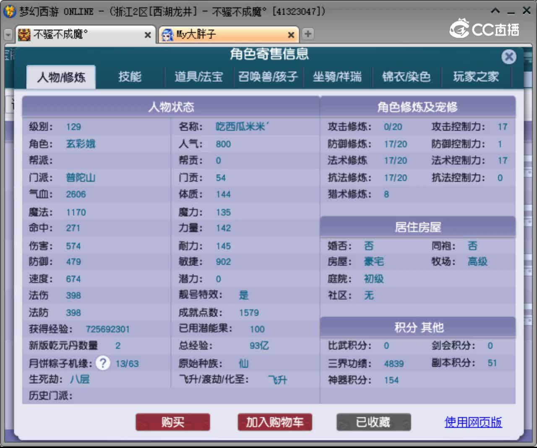Open the 使用网页版 link

tap(473, 422)
